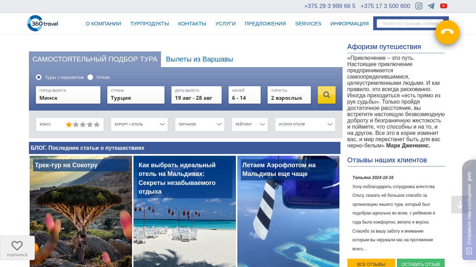Click the Все отзывы button
476x267 pixels.
tap(371, 264)
